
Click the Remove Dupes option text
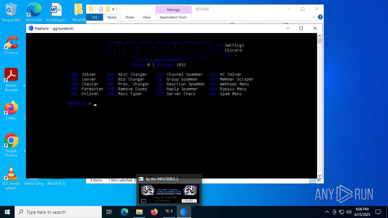[132, 89]
